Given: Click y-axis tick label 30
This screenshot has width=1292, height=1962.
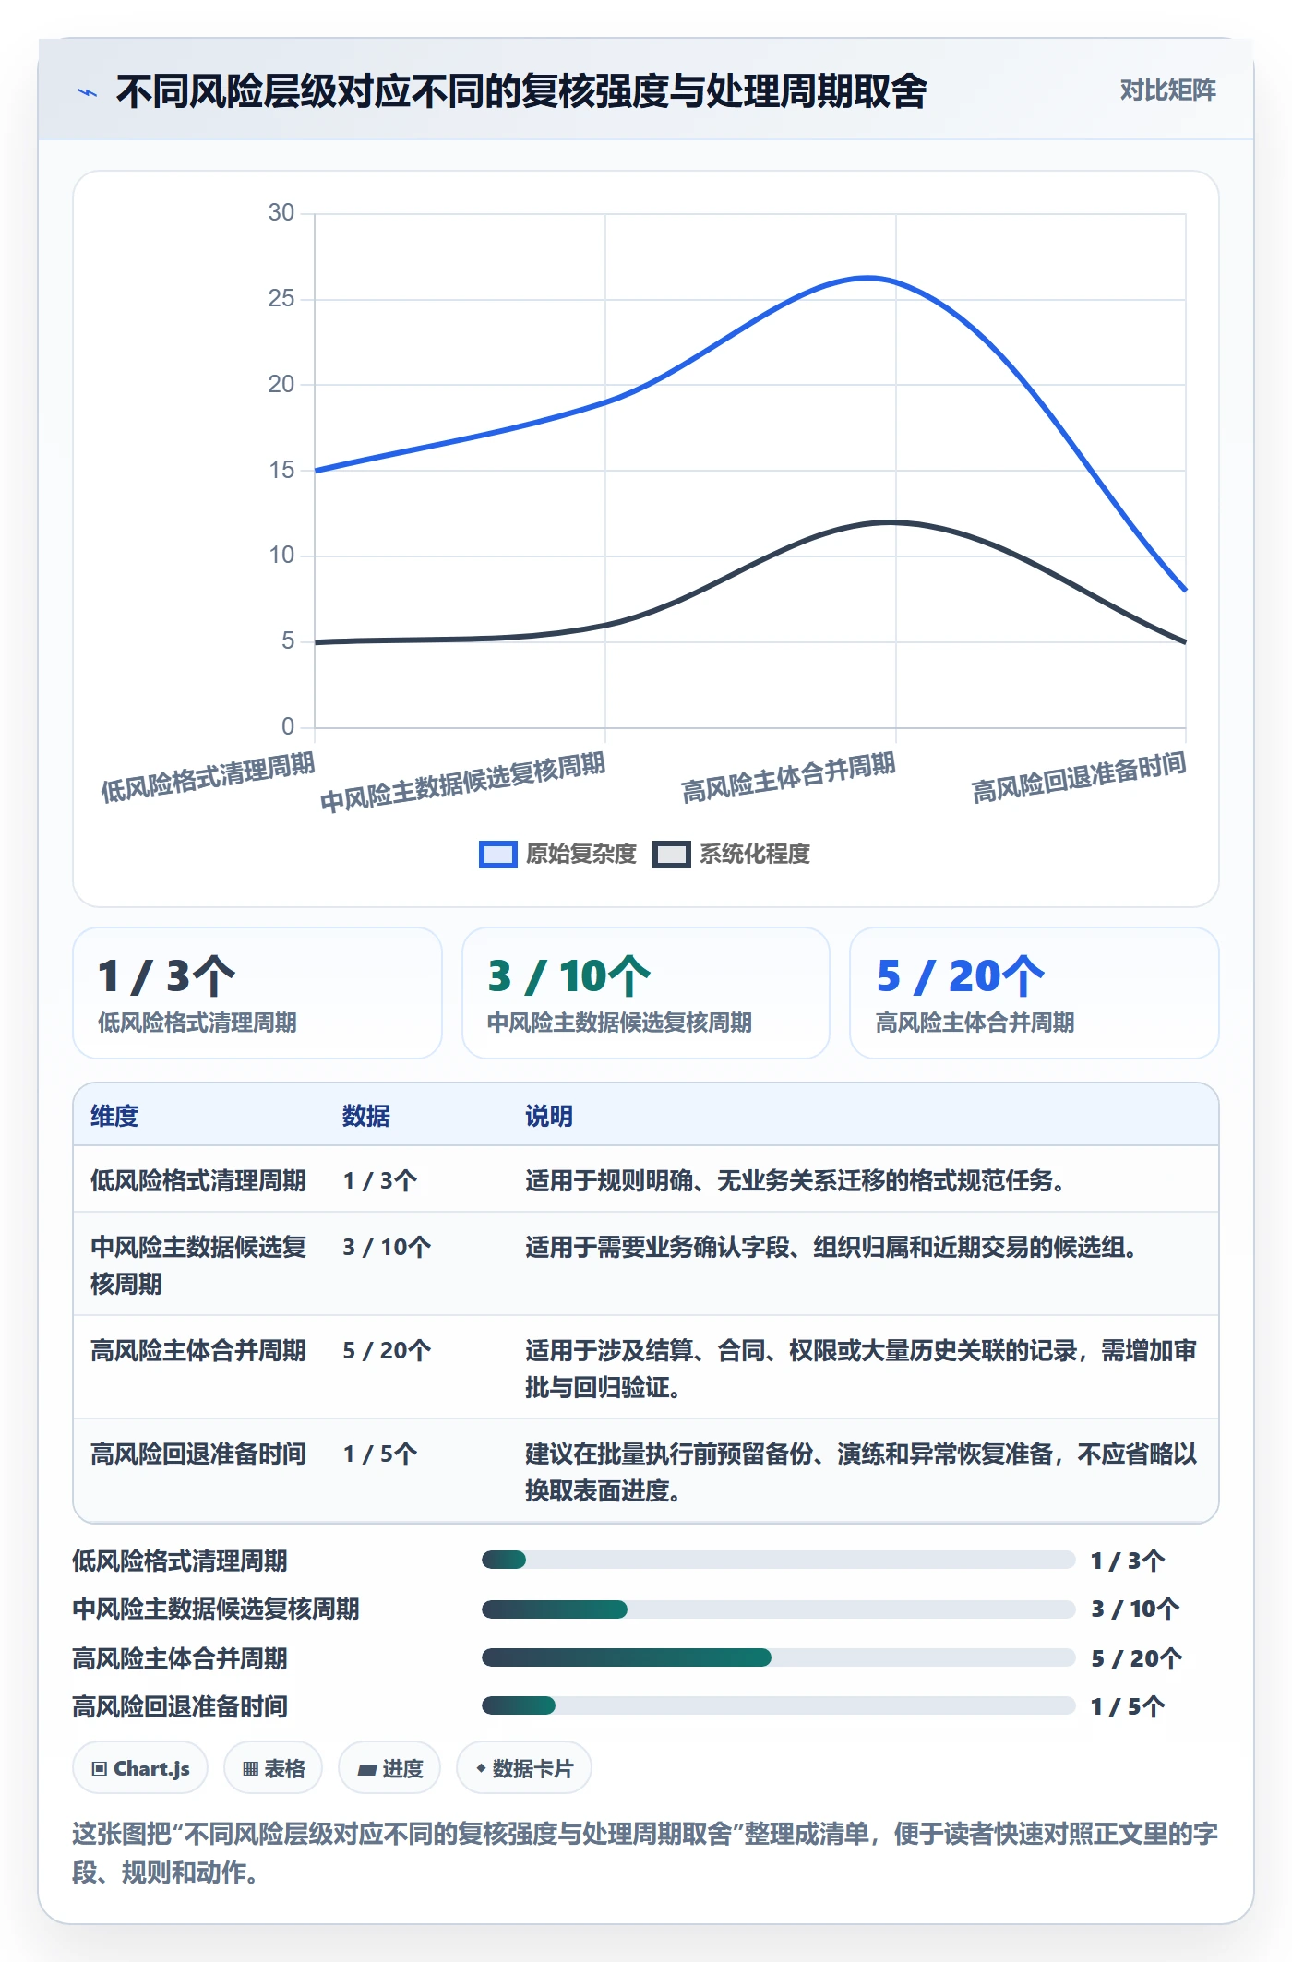Looking at the screenshot, I should pos(281,212).
